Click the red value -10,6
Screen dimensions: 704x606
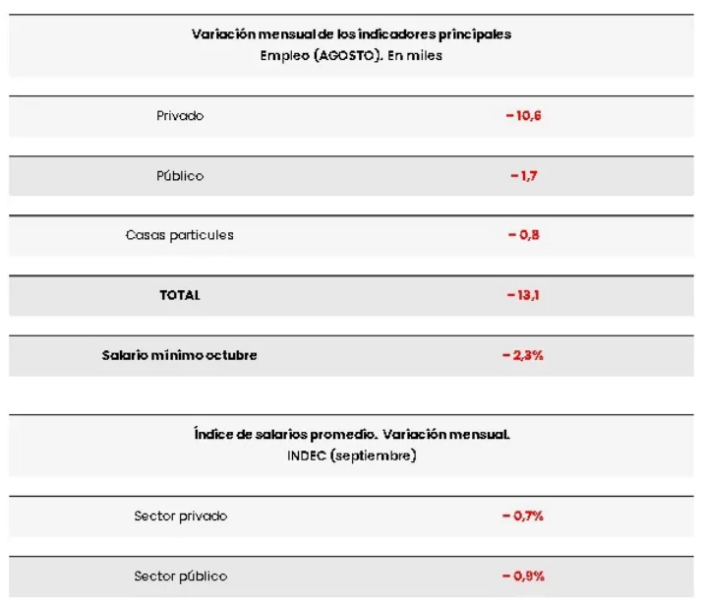coord(525,116)
